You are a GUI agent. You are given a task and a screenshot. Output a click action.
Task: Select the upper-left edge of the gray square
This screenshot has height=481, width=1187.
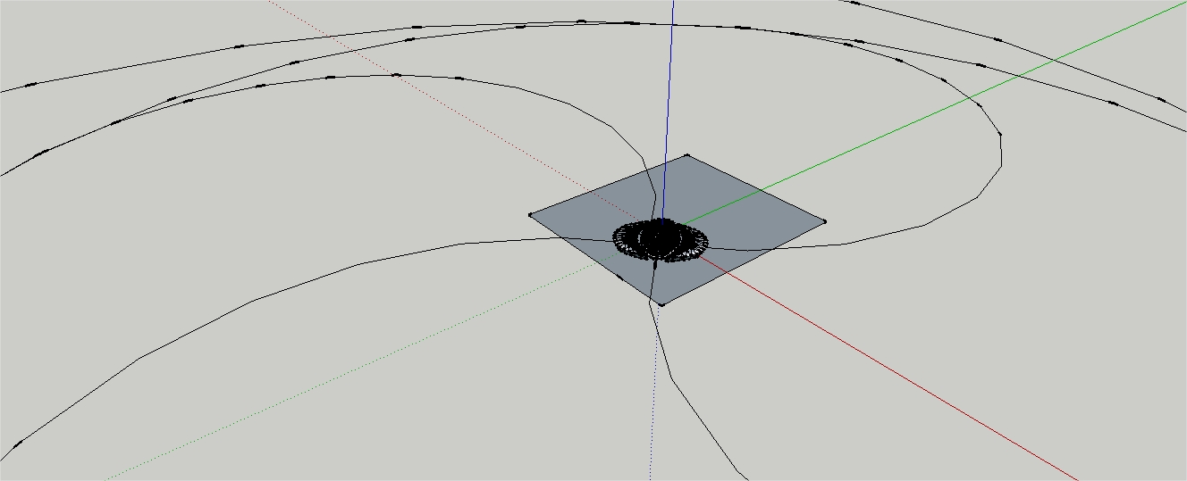(608, 185)
